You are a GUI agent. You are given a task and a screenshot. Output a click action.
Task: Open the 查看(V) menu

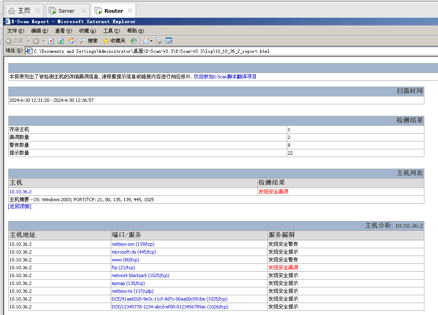pyautogui.click(x=63, y=31)
